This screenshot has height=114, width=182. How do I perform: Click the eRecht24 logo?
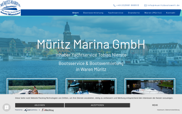[x=47, y=110]
